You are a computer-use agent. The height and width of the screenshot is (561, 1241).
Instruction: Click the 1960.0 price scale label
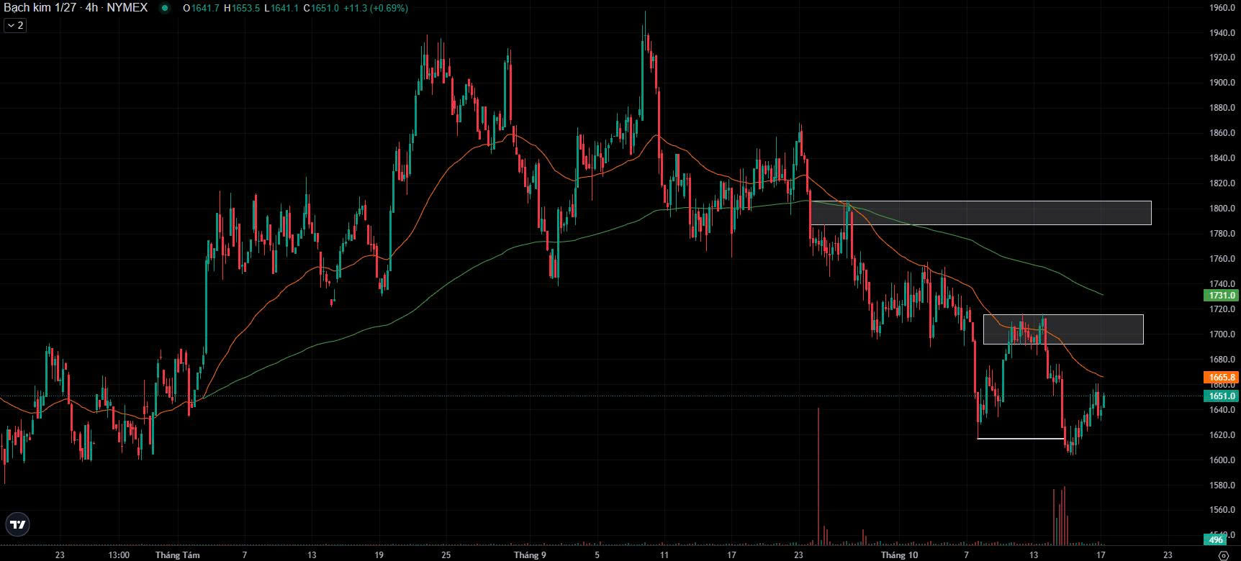point(1222,8)
